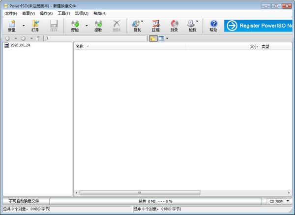Open the 帮助 (Help) toolbar icon
The height and width of the screenshot is (215, 295).
click(x=213, y=26)
